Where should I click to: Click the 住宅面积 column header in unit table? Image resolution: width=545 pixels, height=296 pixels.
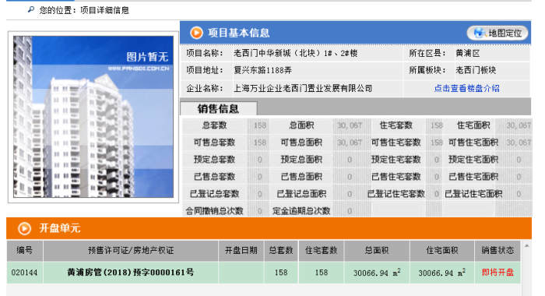[x=441, y=251]
